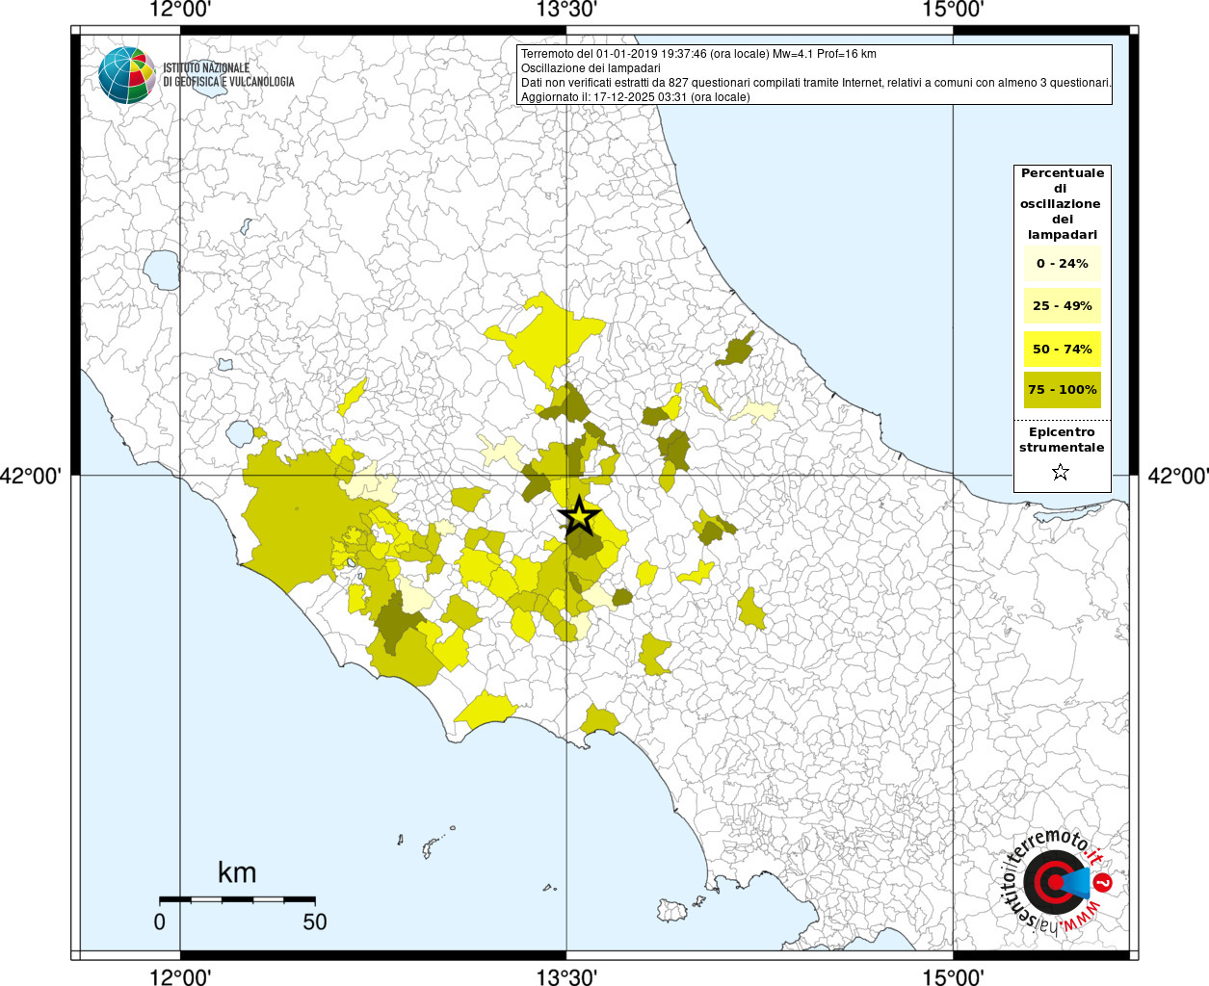The width and height of the screenshot is (1209, 986).
Task: Click the island of Ischia
Action: [x=672, y=911]
